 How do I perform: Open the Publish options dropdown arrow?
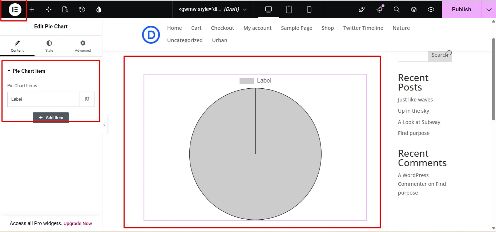489,9
